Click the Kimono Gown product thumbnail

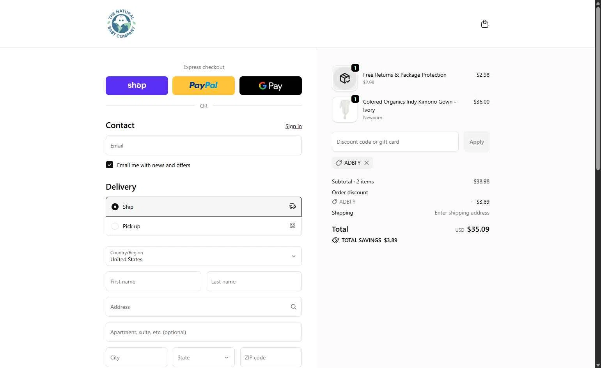point(345,109)
